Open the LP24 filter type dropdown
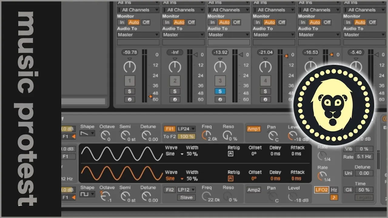 pos(186,129)
